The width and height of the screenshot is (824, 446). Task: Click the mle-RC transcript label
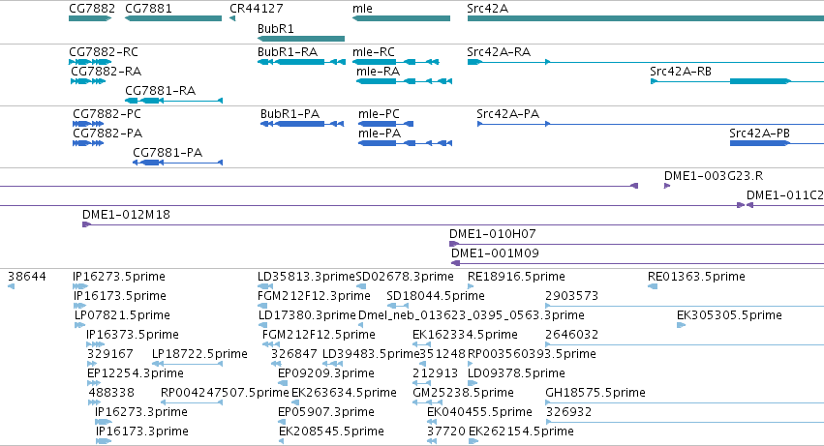pos(374,52)
